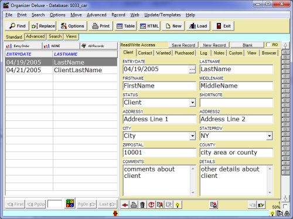The width and height of the screenshot is (293, 219).
Task: Sort by the LASTNAME column header
Action: point(85,54)
